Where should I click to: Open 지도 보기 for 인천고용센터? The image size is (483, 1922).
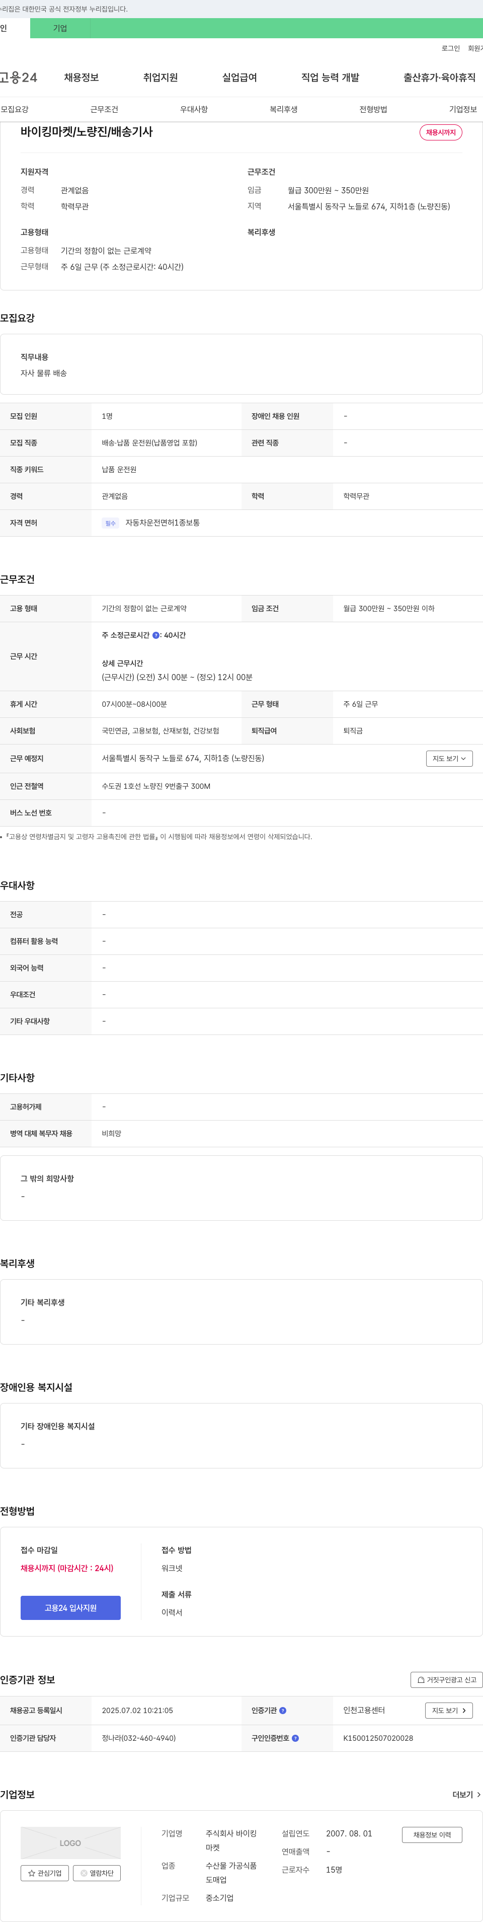449,1710
